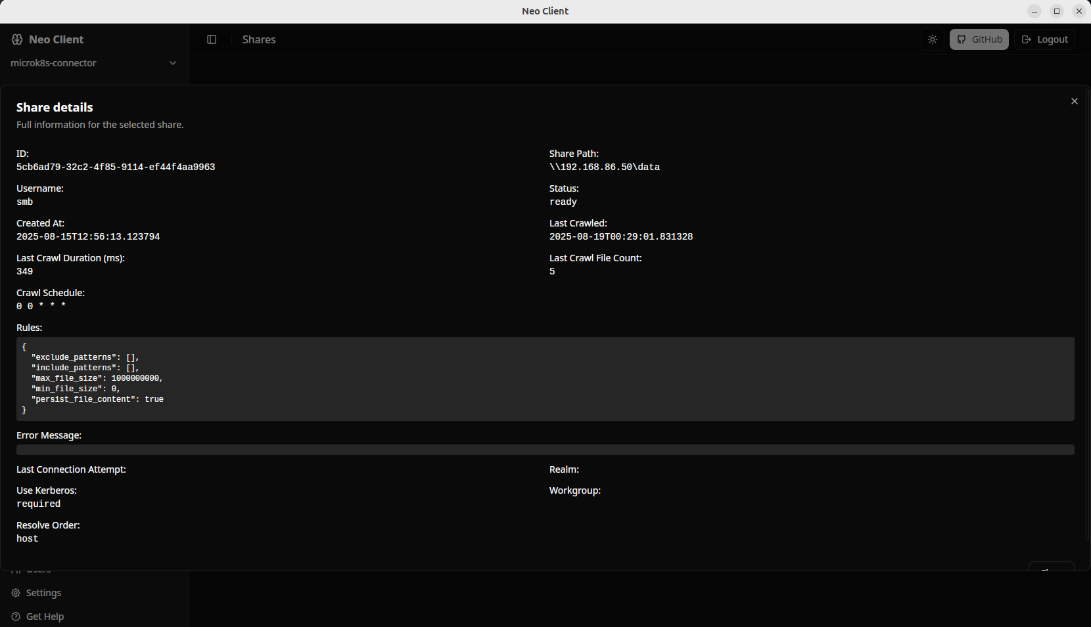Close the Share details dialog

click(x=1074, y=100)
